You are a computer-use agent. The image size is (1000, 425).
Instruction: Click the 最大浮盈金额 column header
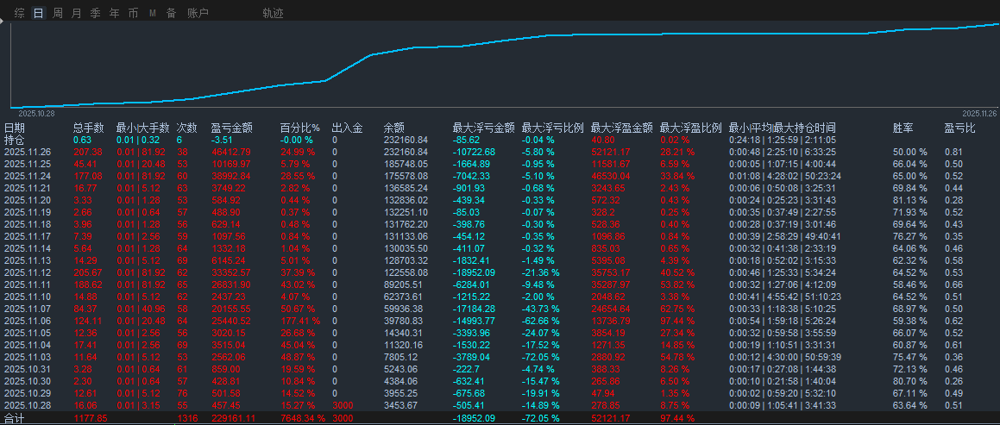tap(622, 128)
